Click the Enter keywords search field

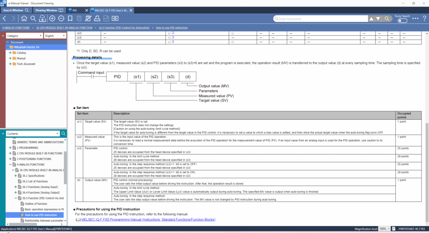point(320,18)
